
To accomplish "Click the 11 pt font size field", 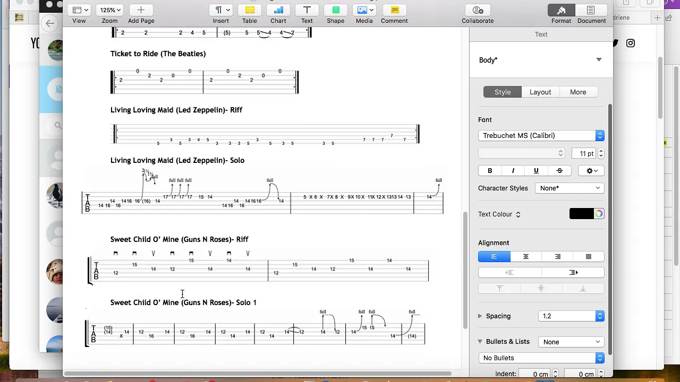I will coord(584,153).
